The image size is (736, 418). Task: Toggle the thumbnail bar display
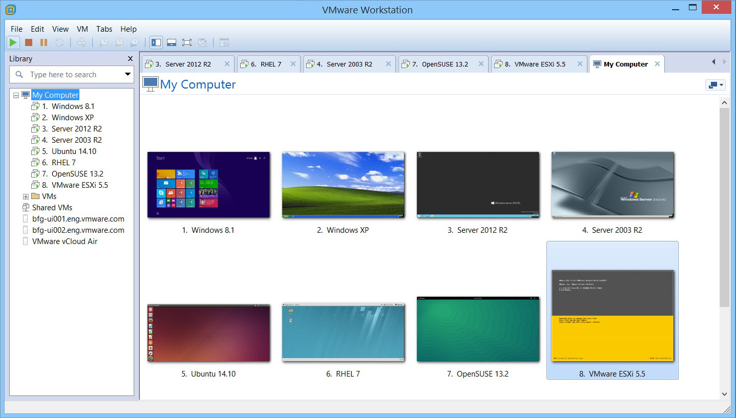tap(171, 42)
